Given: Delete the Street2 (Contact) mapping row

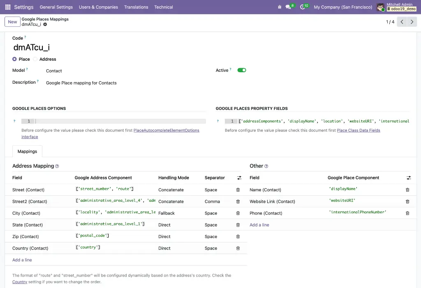Looking at the screenshot, I should point(238,201).
